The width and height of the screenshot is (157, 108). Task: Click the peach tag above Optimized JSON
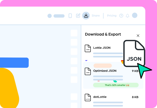point(103,66)
